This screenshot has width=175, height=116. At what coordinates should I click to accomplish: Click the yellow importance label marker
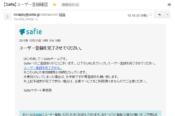[x=55, y=5]
